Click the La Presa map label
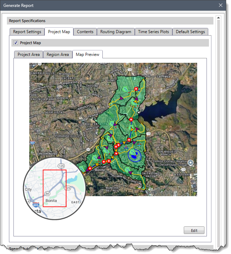The image size is (231, 254). pyautogui.click(x=163, y=76)
